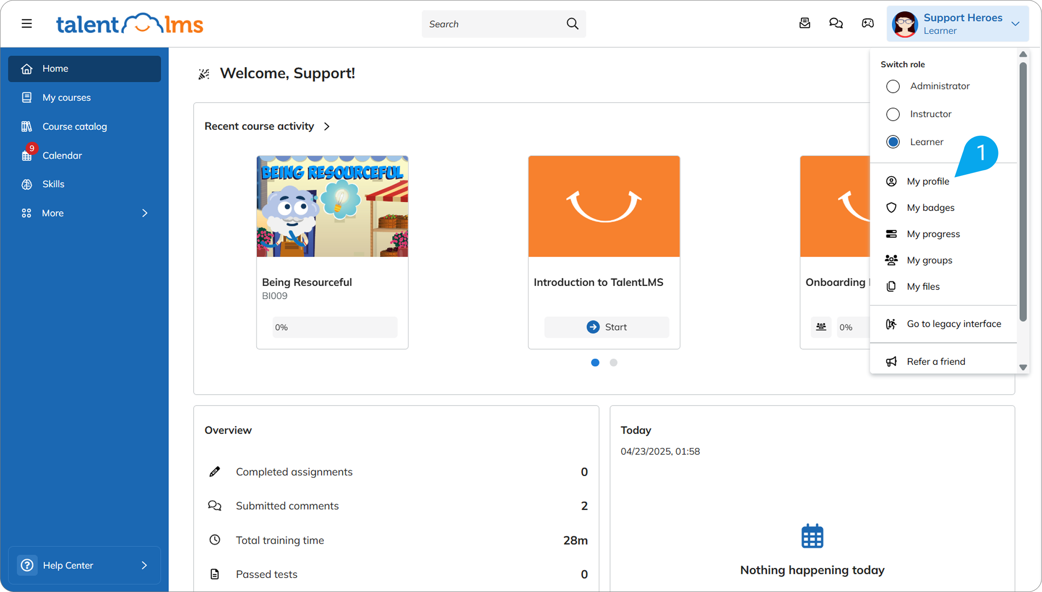Image resolution: width=1042 pixels, height=592 pixels.
Task: Click the legacy interface walking icon
Action: point(891,324)
